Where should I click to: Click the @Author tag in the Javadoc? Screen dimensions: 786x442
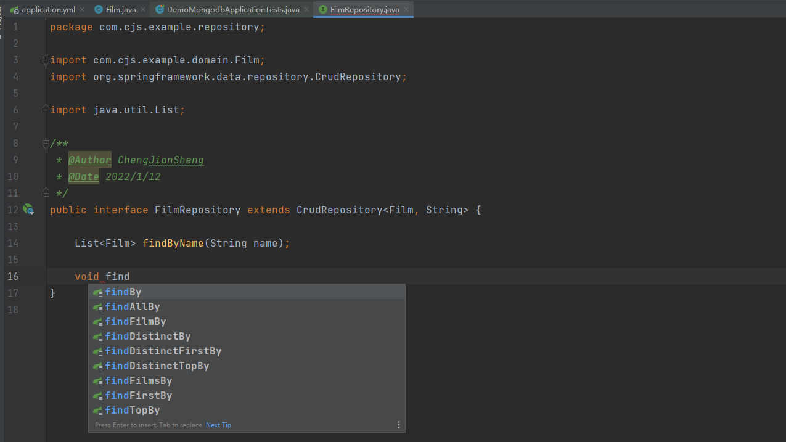pos(90,160)
